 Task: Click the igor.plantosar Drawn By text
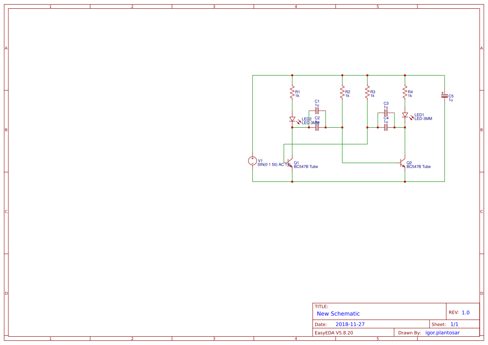[x=442, y=332]
